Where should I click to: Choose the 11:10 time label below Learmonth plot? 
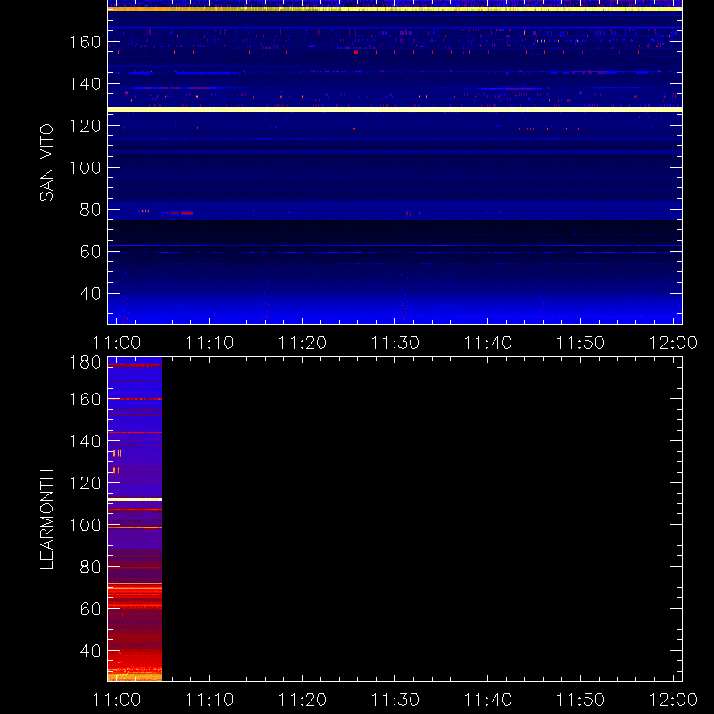tap(210, 700)
